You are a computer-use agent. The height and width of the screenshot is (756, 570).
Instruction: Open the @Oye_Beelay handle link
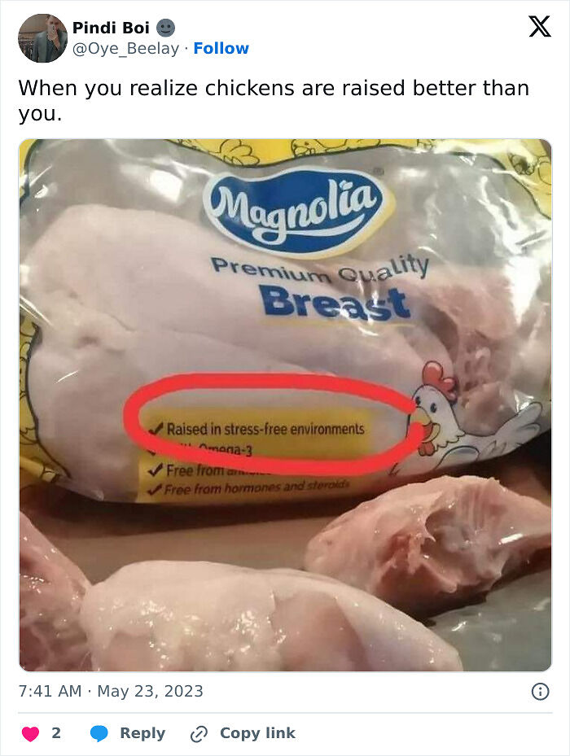(125, 49)
